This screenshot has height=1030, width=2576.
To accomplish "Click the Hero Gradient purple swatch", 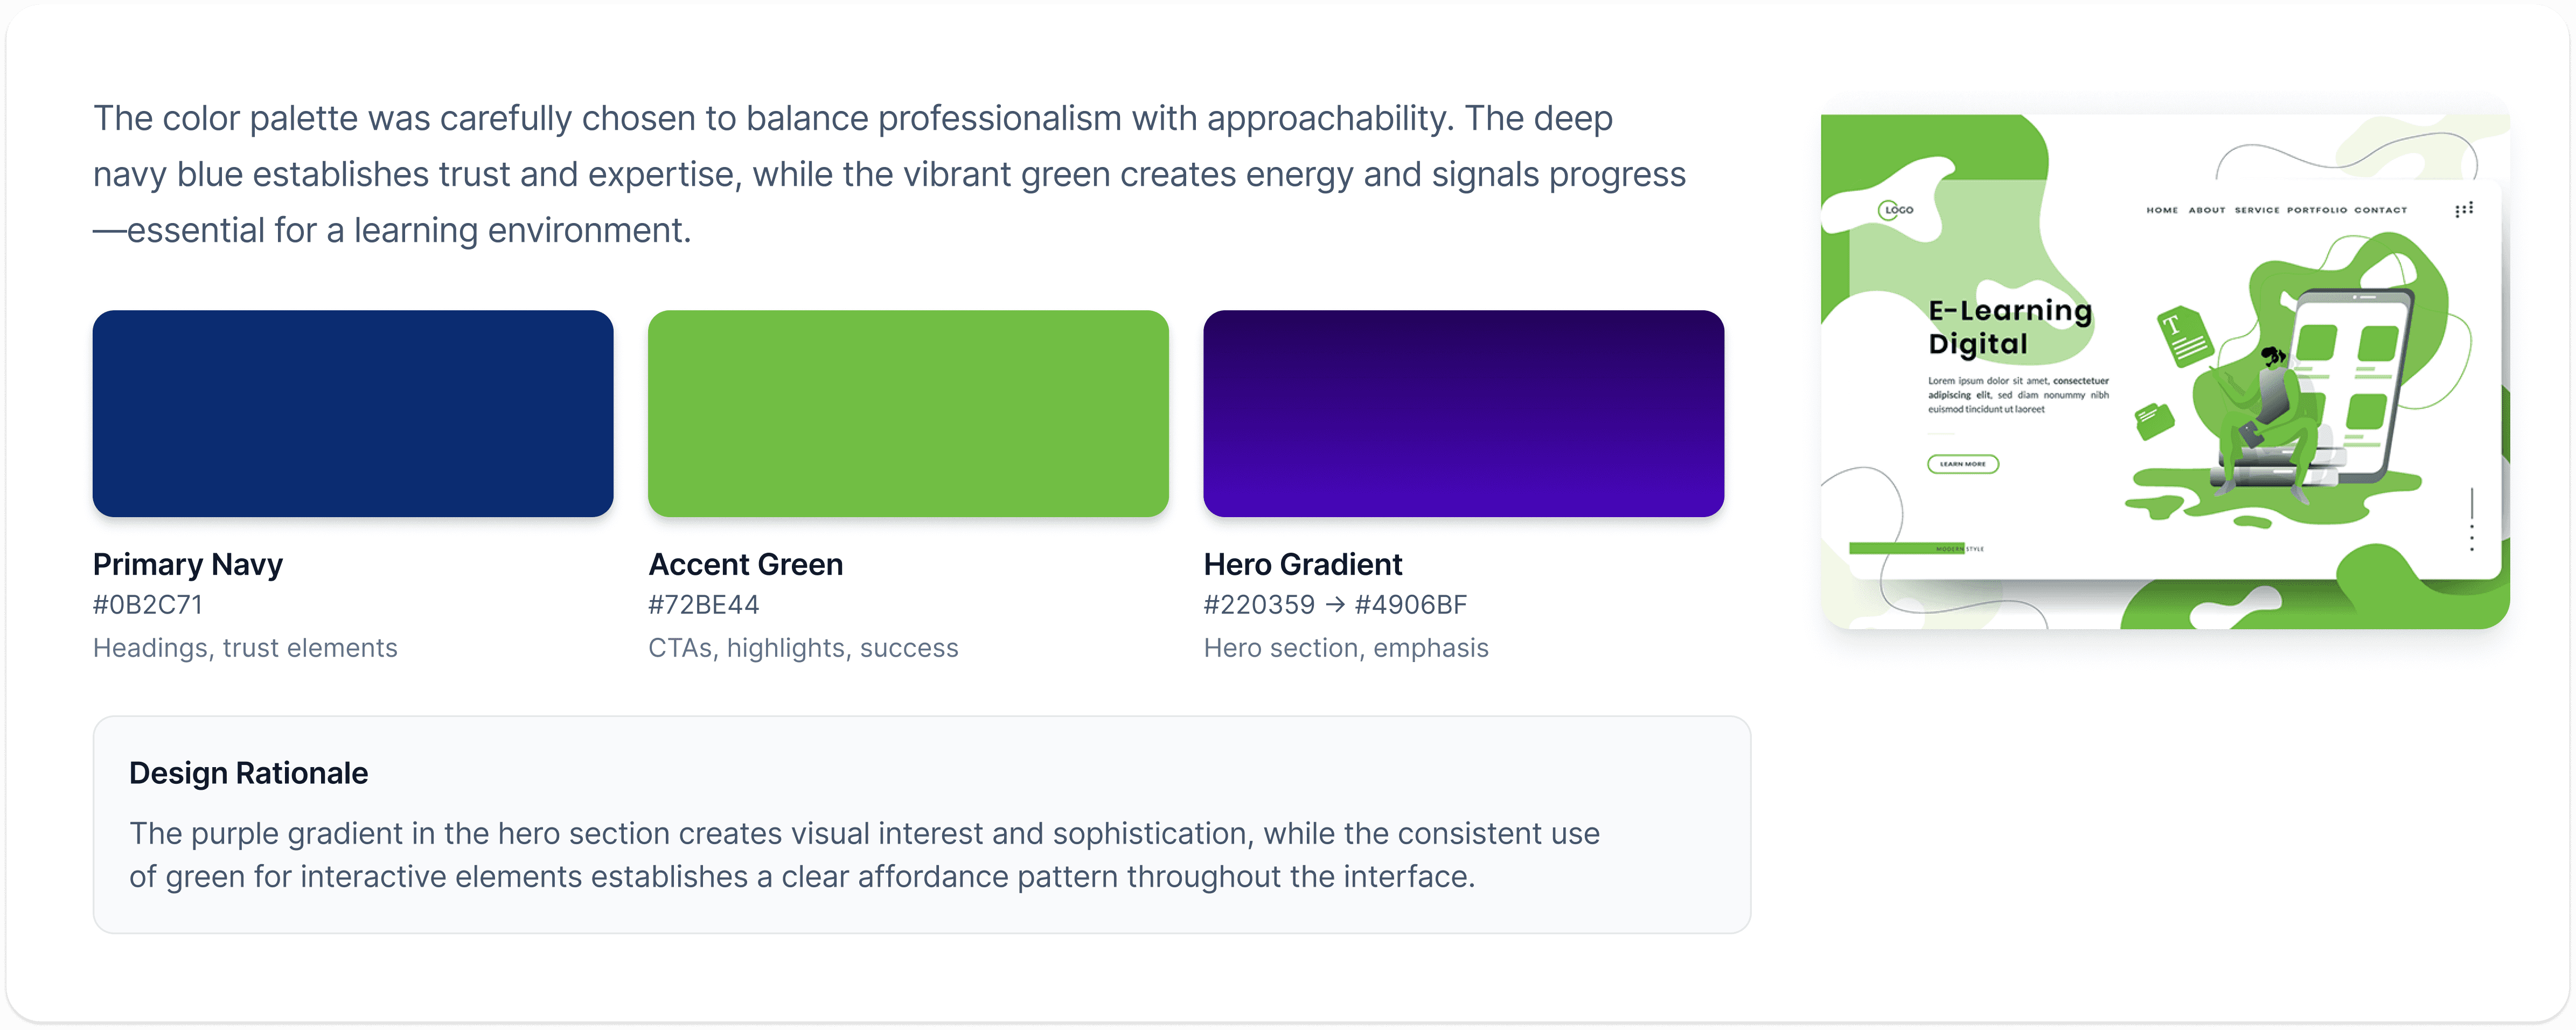I will [1464, 413].
